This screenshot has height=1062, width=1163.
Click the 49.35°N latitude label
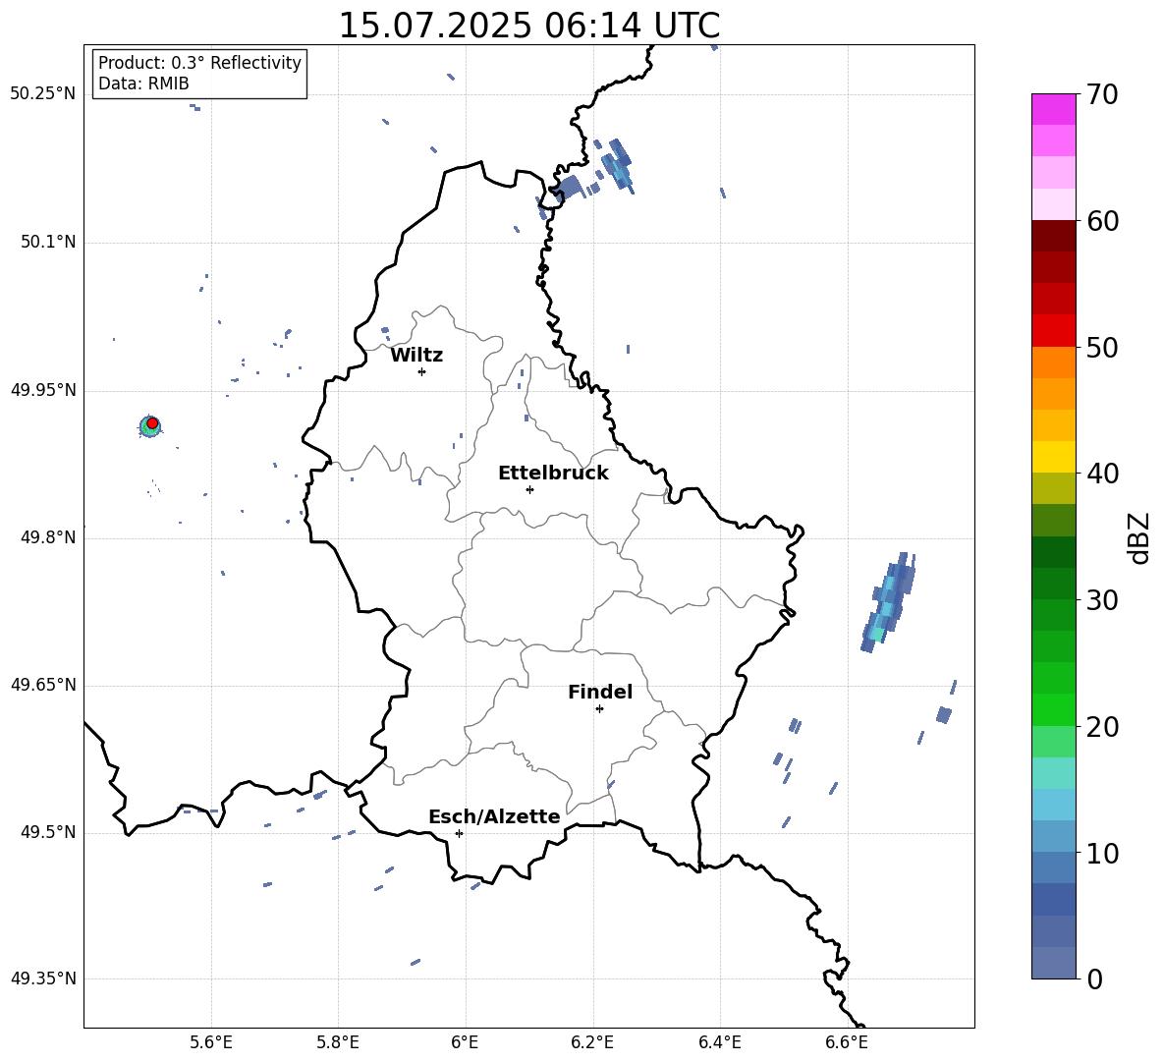[43, 978]
